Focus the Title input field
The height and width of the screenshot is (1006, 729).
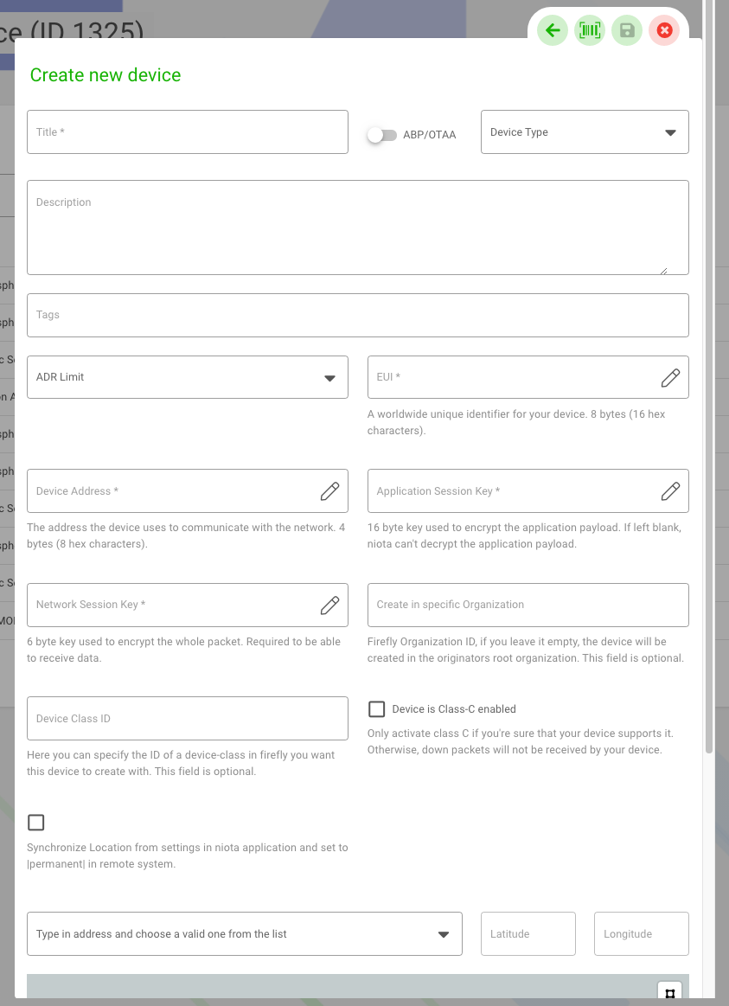(188, 132)
